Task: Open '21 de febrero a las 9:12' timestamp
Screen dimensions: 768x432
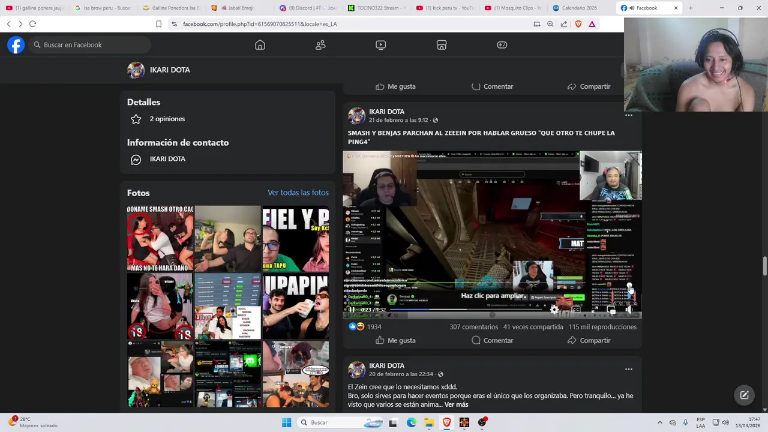Action: tap(398, 120)
